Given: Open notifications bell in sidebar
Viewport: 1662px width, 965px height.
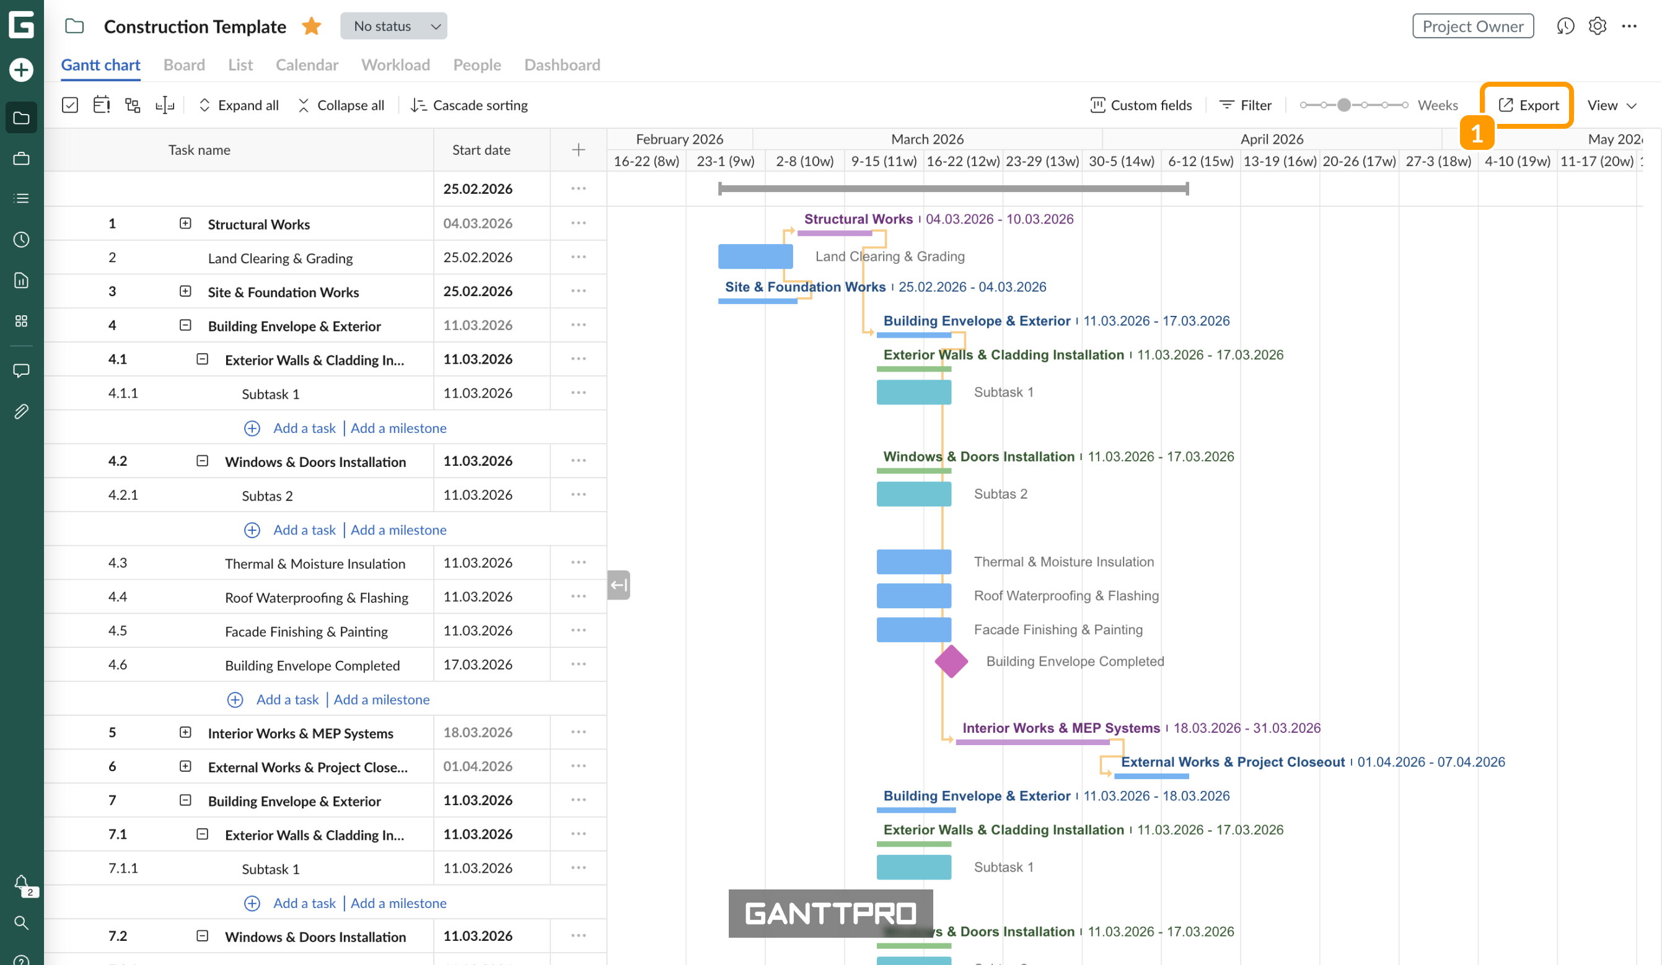Looking at the screenshot, I should pyautogui.click(x=21, y=883).
